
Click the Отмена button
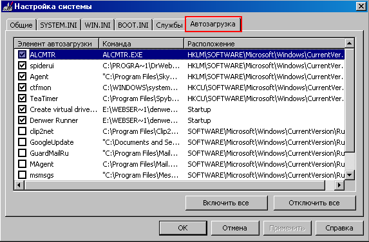(x=234, y=228)
